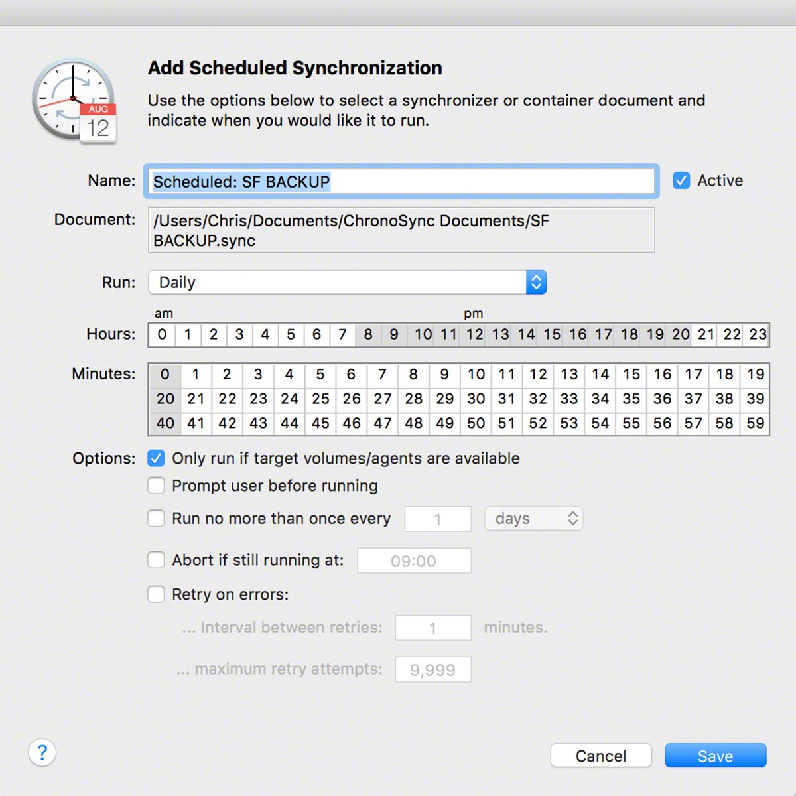Select minute 30 in the Minutes grid
Image resolution: width=796 pixels, height=796 pixels.
(476, 399)
